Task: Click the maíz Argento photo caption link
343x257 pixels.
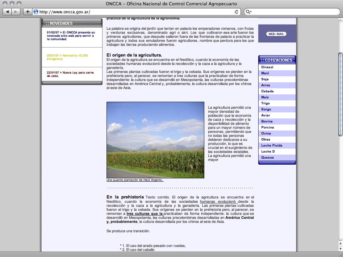Action: click(x=135, y=180)
